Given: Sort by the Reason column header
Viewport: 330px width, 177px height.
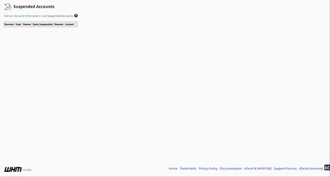Looking at the screenshot, I should (x=59, y=24).
